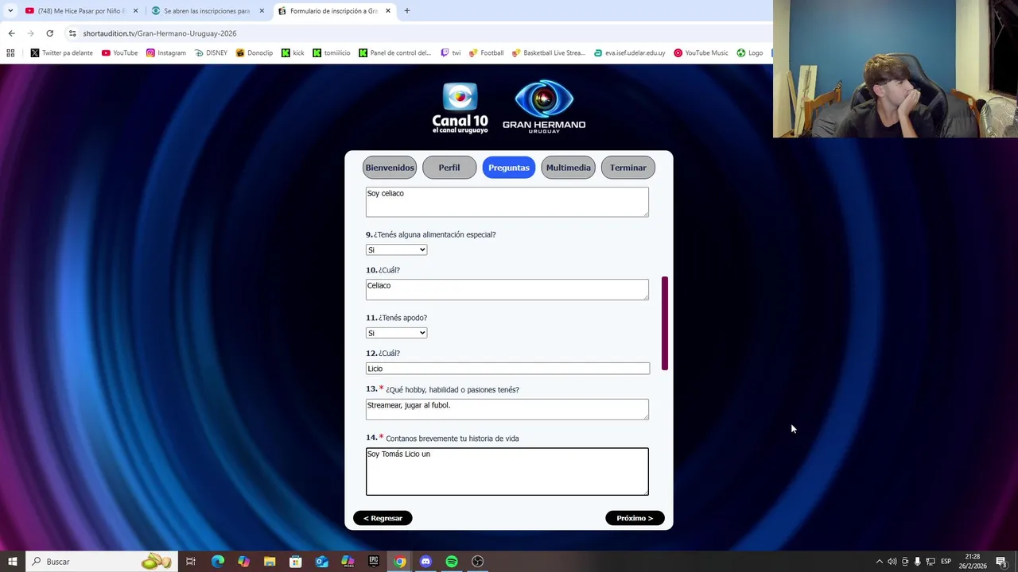Open 'Panel de control del...' bookmark
The height and width of the screenshot is (572, 1018).
click(394, 52)
